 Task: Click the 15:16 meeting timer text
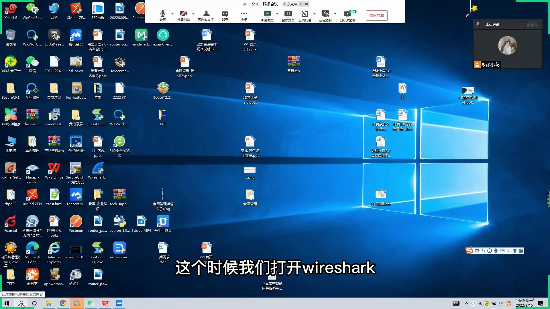click(254, 4)
